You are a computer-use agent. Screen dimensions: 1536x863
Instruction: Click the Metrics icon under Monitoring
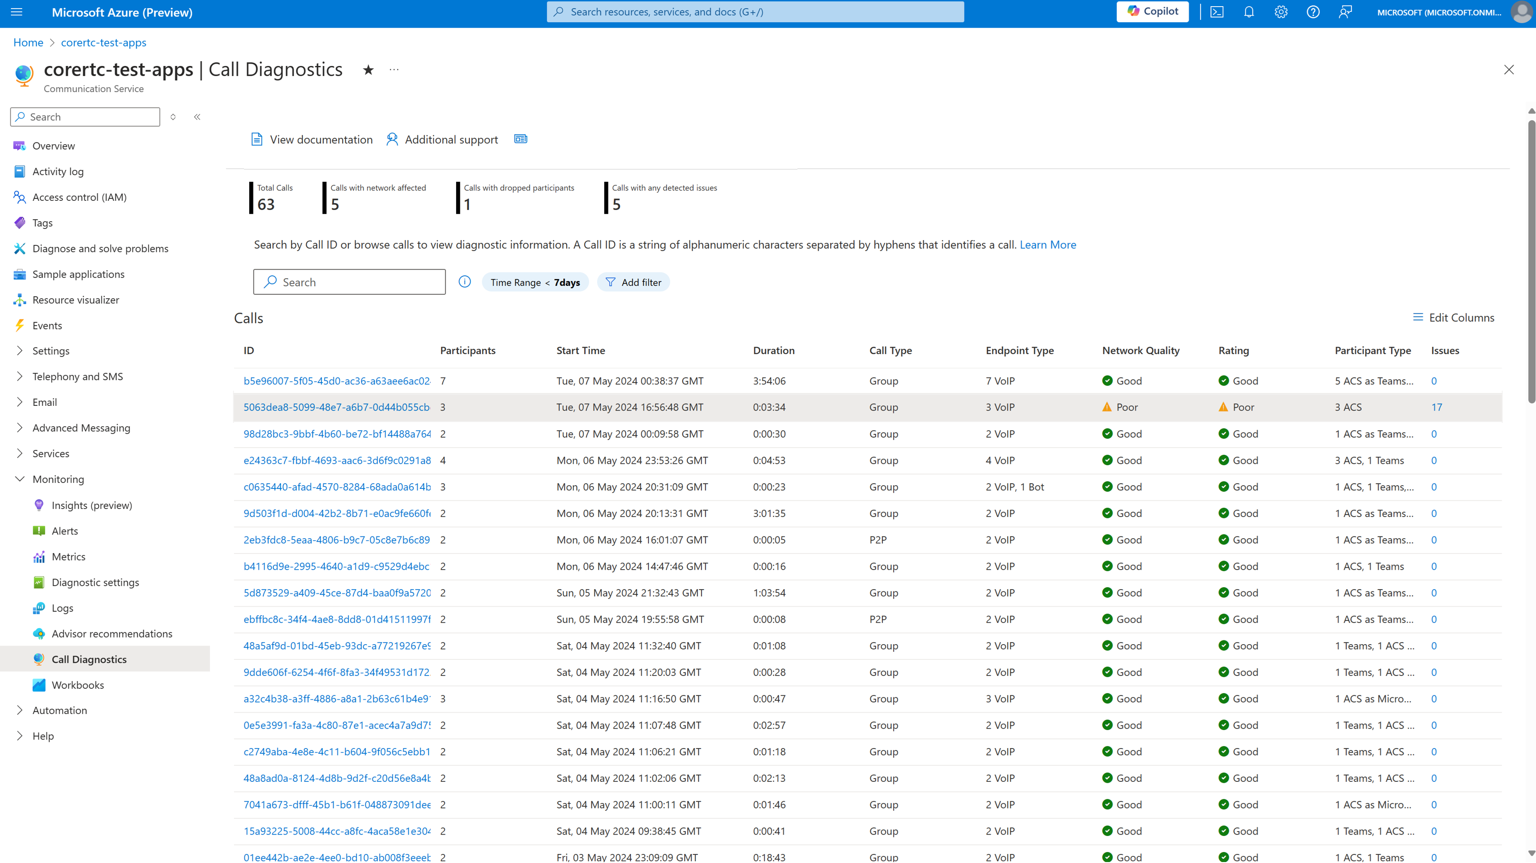click(x=39, y=556)
